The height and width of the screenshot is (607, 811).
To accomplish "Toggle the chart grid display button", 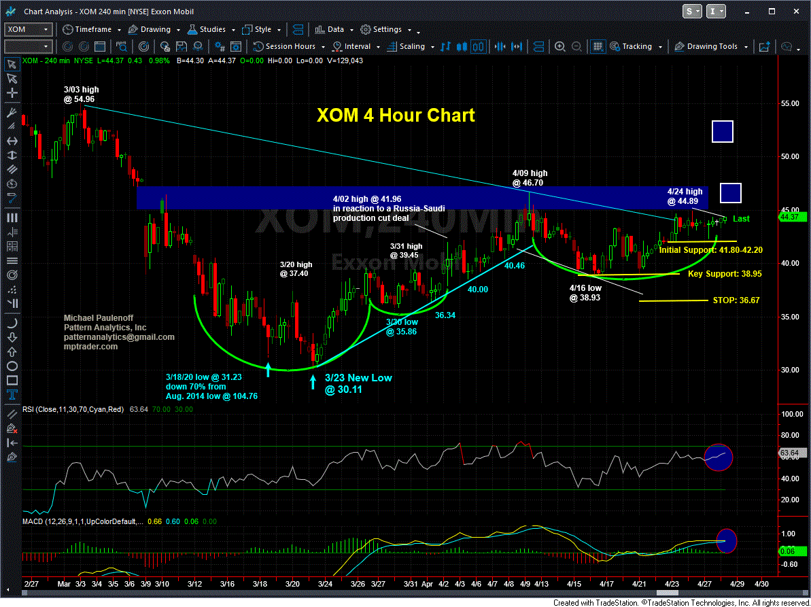I will pyautogui.click(x=600, y=46).
